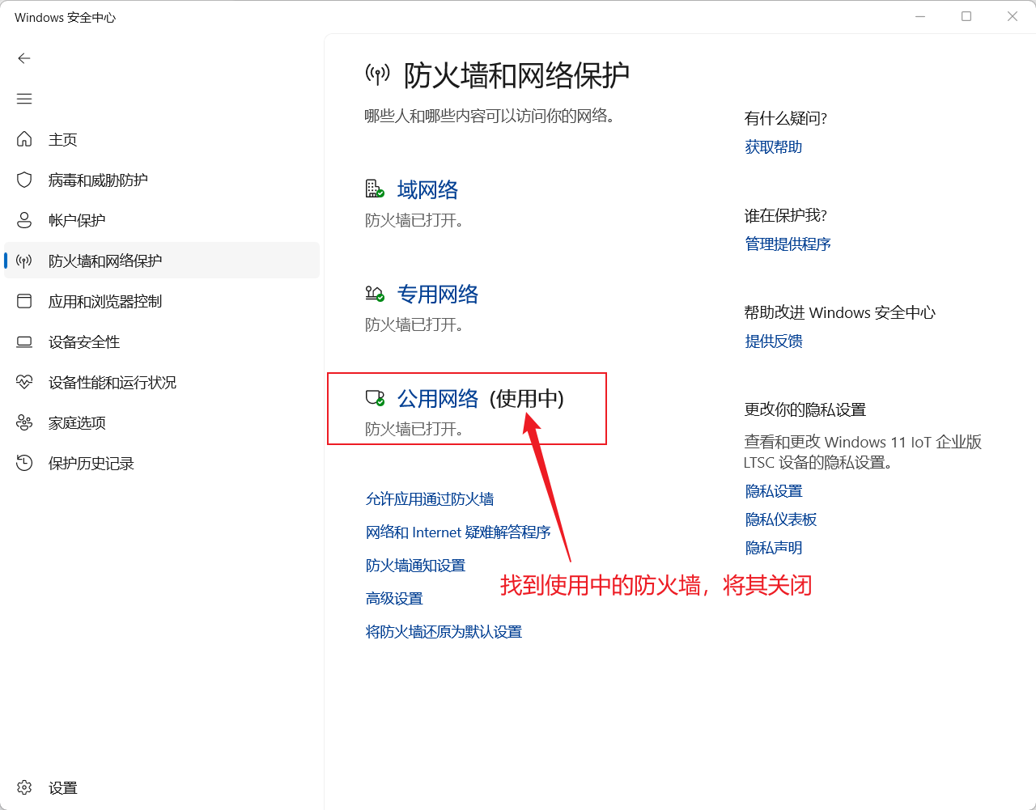Viewport: 1036px width, 810px height.
Task: Click the public network shield icon
Action: click(x=374, y=398)
